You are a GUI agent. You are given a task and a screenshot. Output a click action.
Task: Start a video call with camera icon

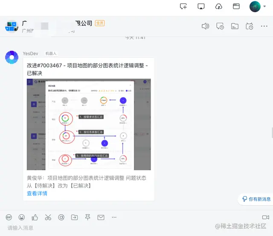[266, 217]
